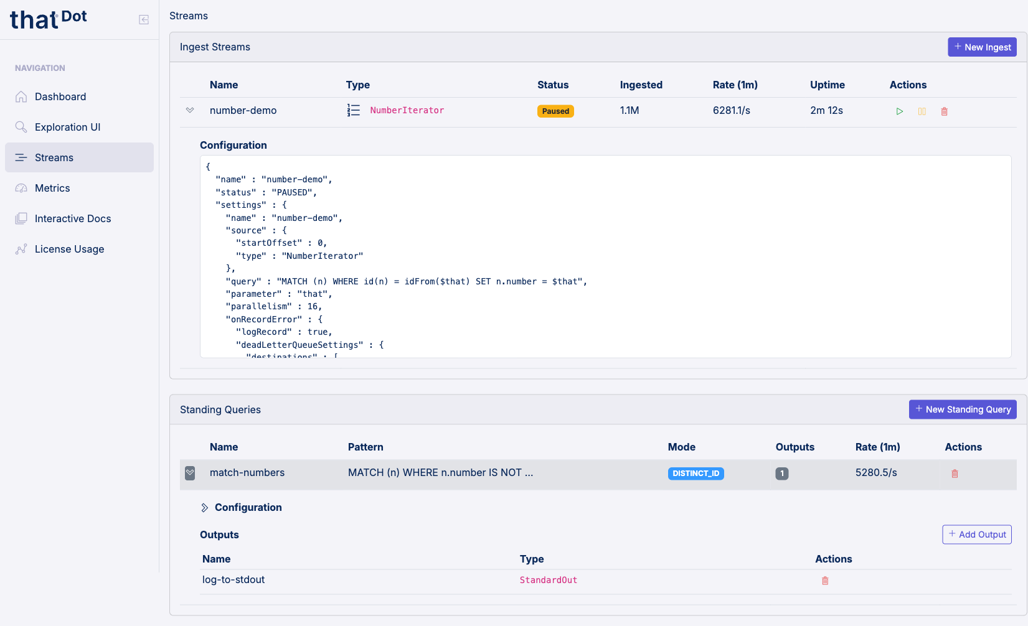Viewport: 1028px width, 626px height.
Task: Resume the number-demo ingest with play icon
Action: click(900, 111)
